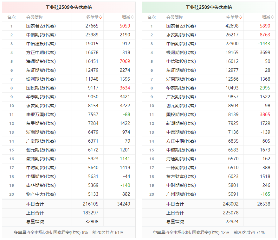
Task: Click 会员简称 header in long table
Action: (35, 17)
